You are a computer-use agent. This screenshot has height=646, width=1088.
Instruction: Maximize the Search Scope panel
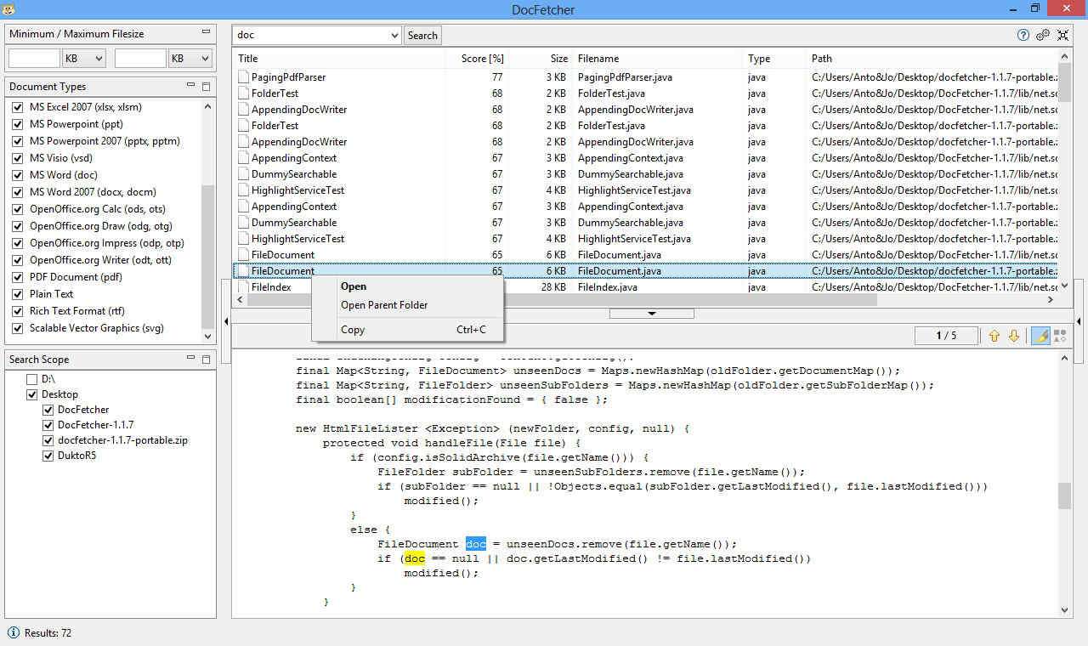pyautogui.click(x=206, y=360)
